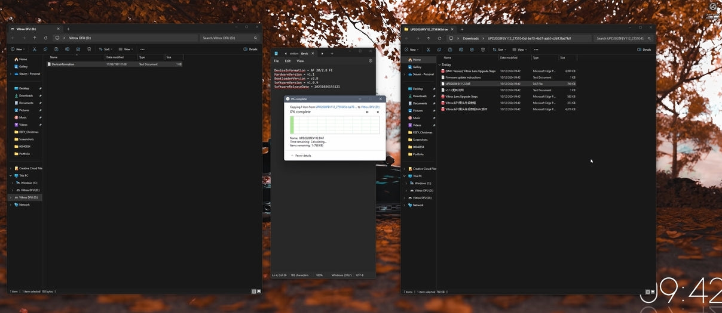
Task: Search Viltrox DFU (D:) field
Action: coord(230,38)
